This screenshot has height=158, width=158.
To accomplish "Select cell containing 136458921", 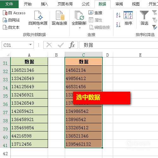I will [29, 119].
